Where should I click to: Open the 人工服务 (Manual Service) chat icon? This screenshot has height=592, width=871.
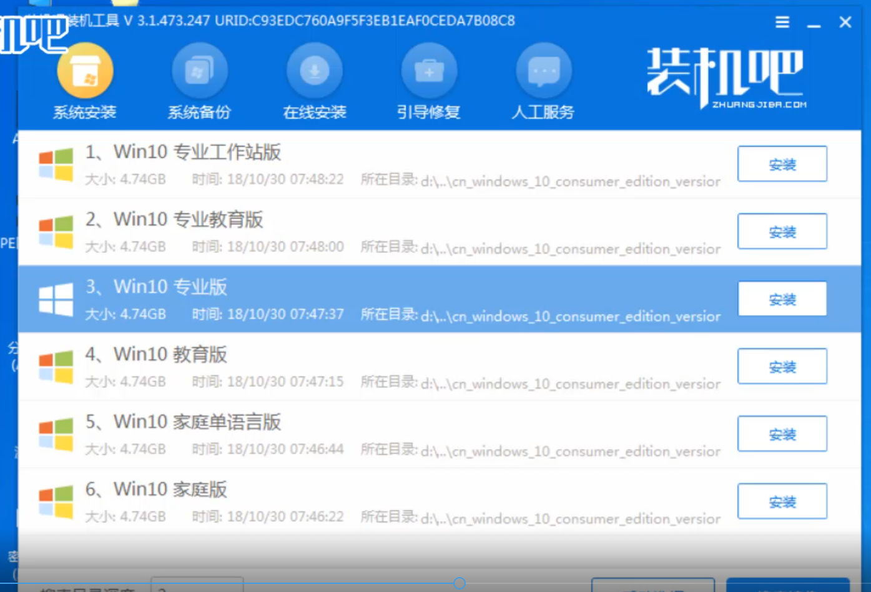543,71
